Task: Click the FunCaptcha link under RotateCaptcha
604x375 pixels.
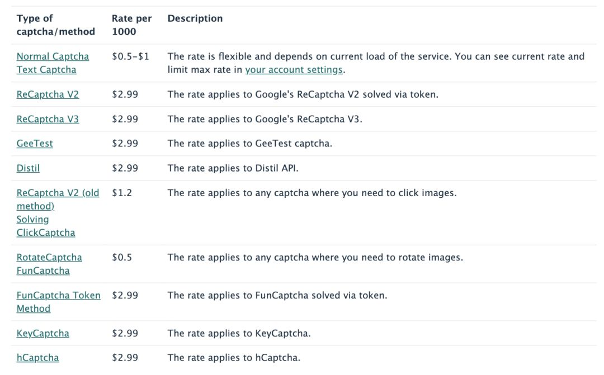Action: point(43,270)
